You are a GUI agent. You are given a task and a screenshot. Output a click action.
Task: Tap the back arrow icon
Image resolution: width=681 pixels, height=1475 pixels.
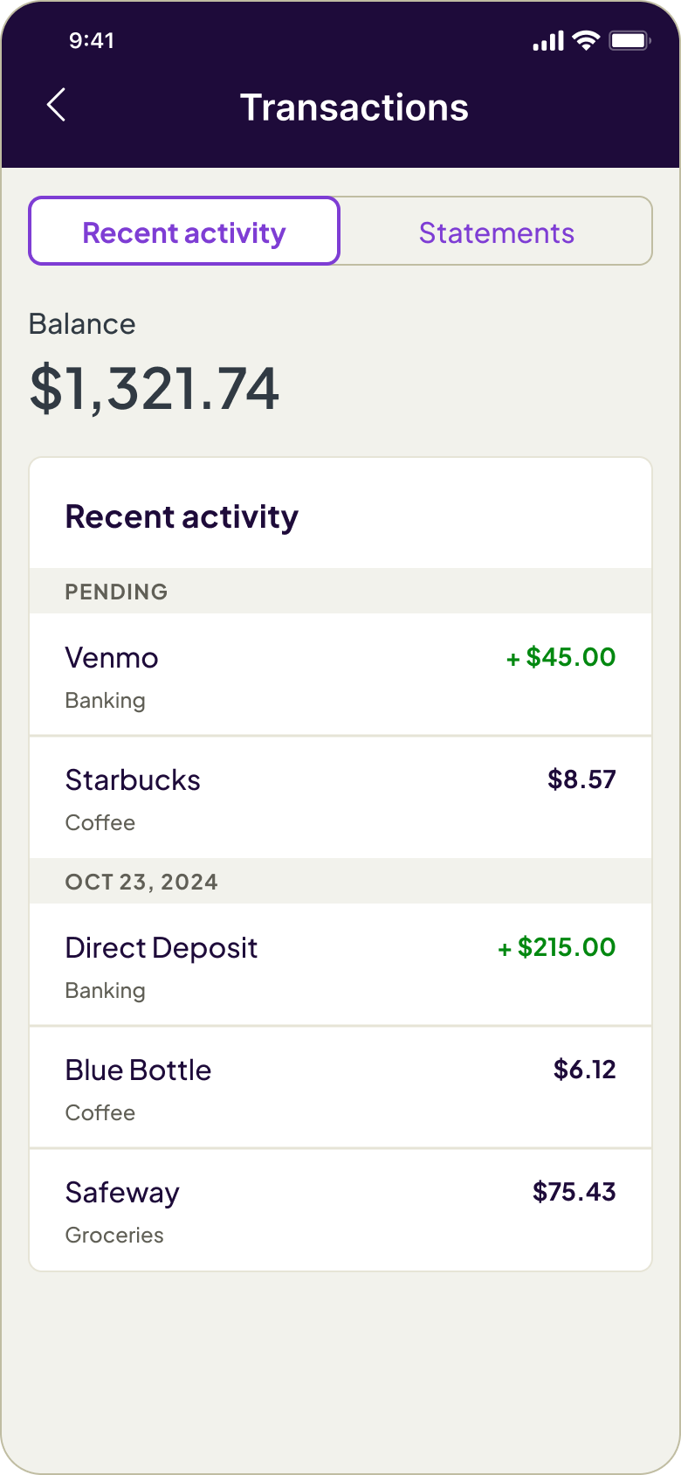click(x=56, y=106)
